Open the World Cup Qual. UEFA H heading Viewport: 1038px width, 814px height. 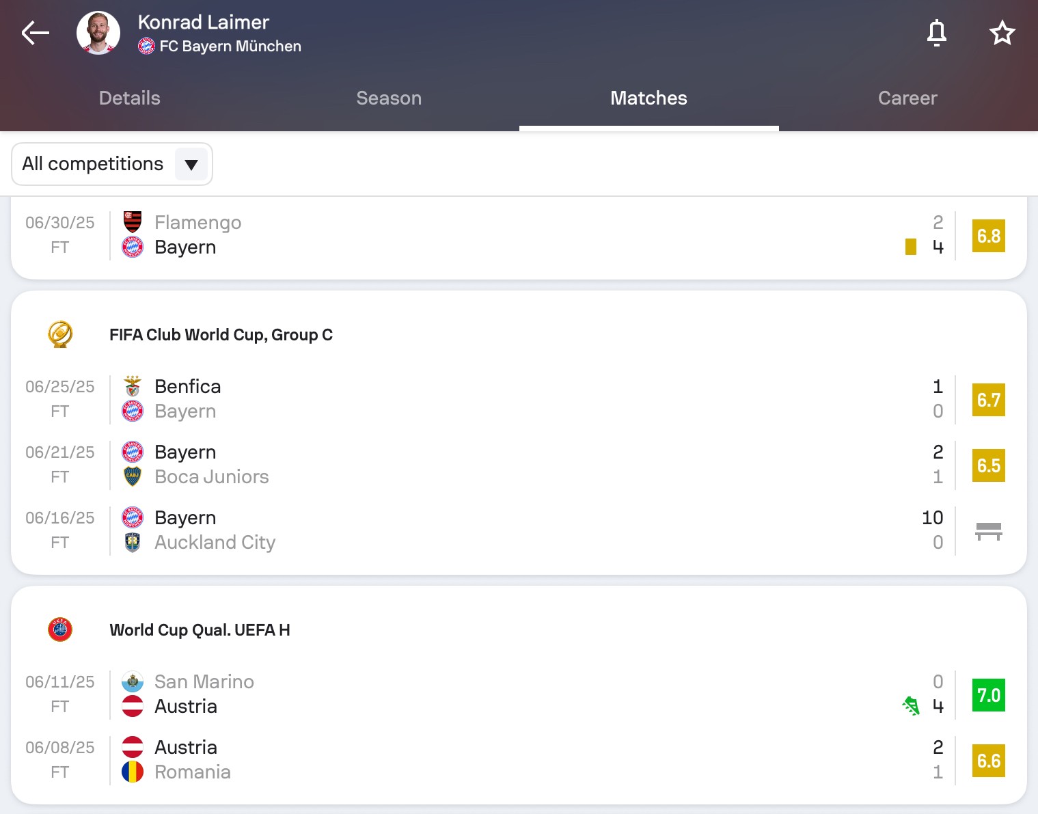pos(200,630)
